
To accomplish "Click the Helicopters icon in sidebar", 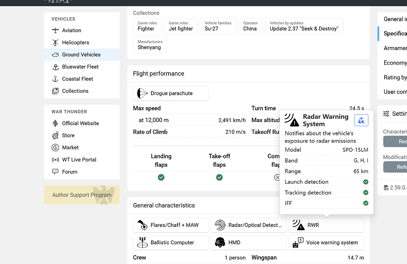I will (x=55, y=43).
